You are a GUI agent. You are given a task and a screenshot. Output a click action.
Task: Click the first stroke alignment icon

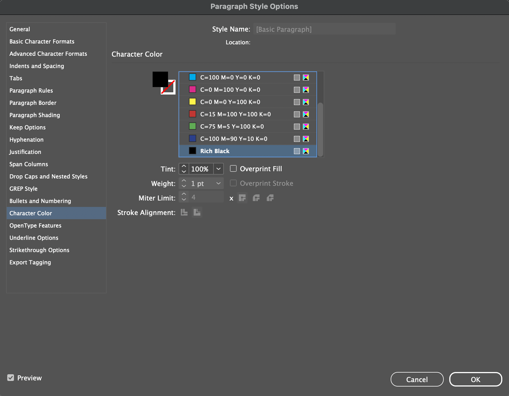pos(184,213)
